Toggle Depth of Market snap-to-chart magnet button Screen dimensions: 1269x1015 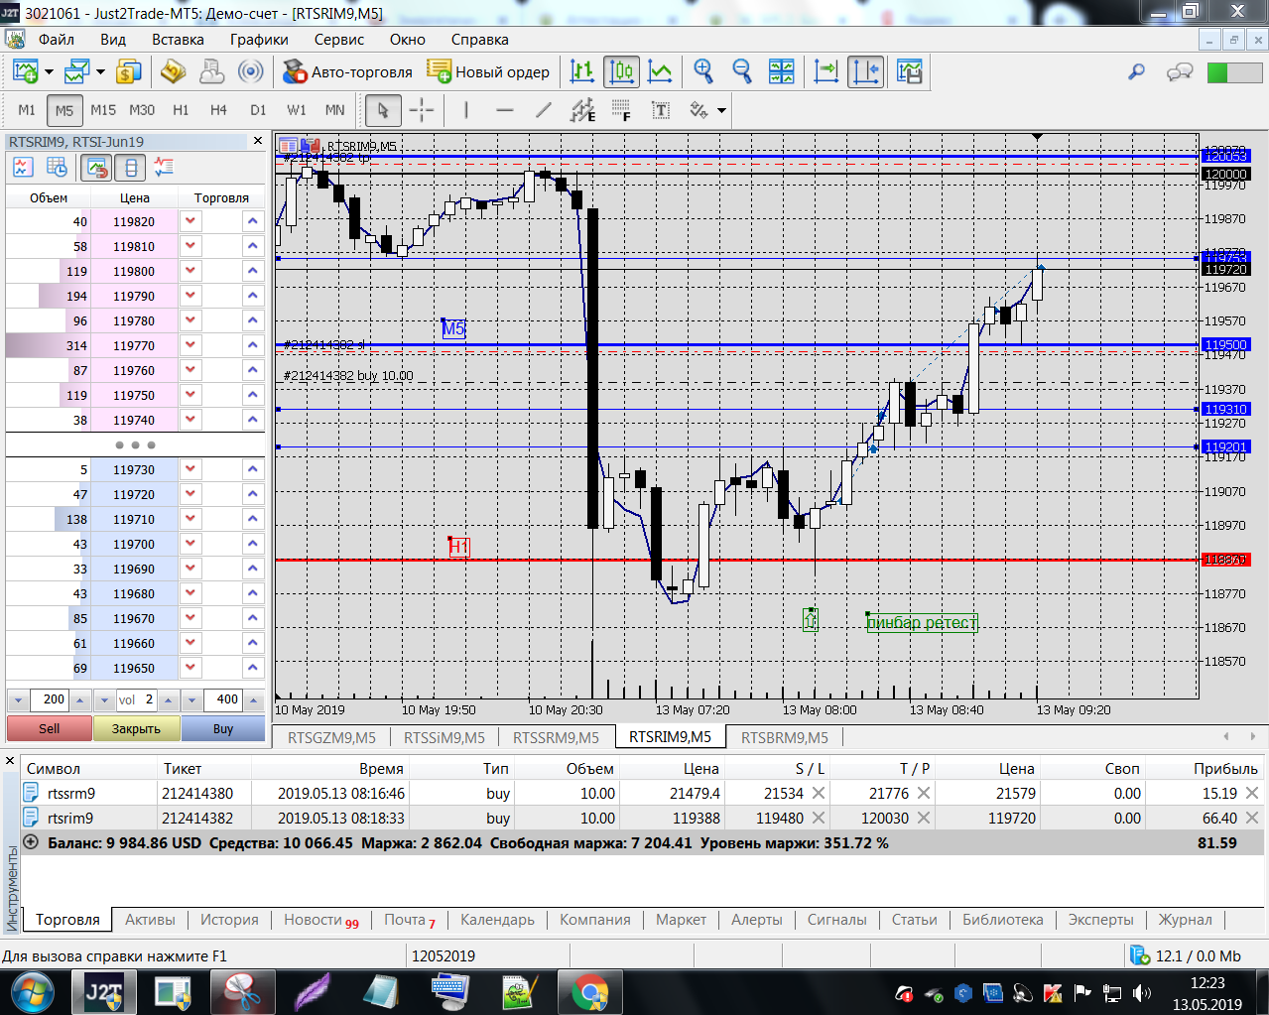pos(96,168)
